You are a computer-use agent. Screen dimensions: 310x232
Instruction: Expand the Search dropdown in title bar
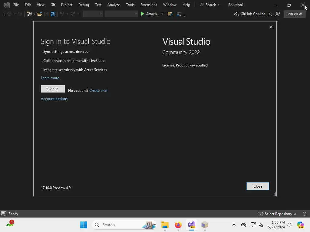(x=219, y=5)
